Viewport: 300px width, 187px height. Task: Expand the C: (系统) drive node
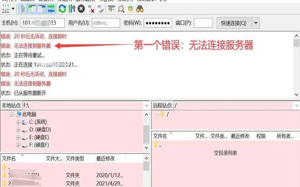(18, 122)
